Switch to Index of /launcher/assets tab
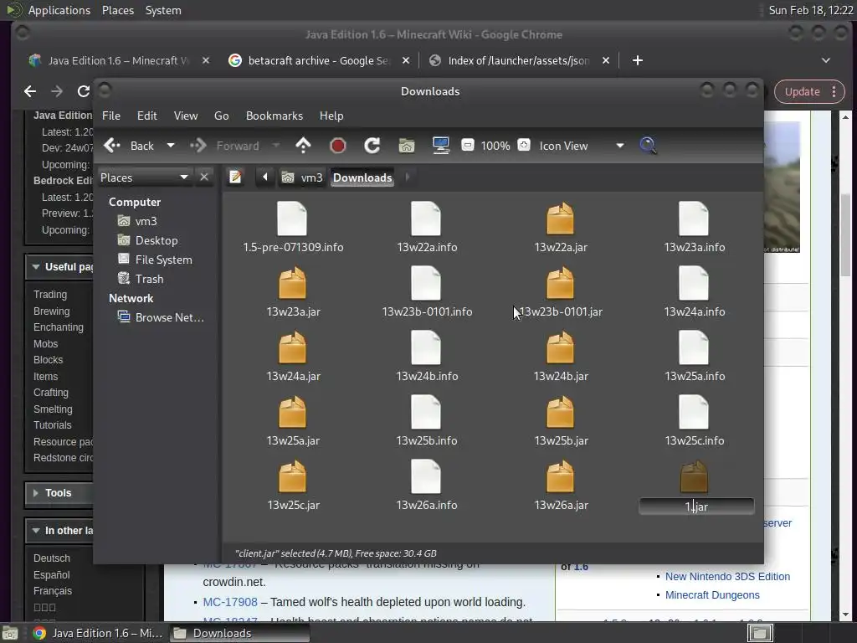Viewport: 857px width, 643px height. pyautogui.click(x=519, y=60)
